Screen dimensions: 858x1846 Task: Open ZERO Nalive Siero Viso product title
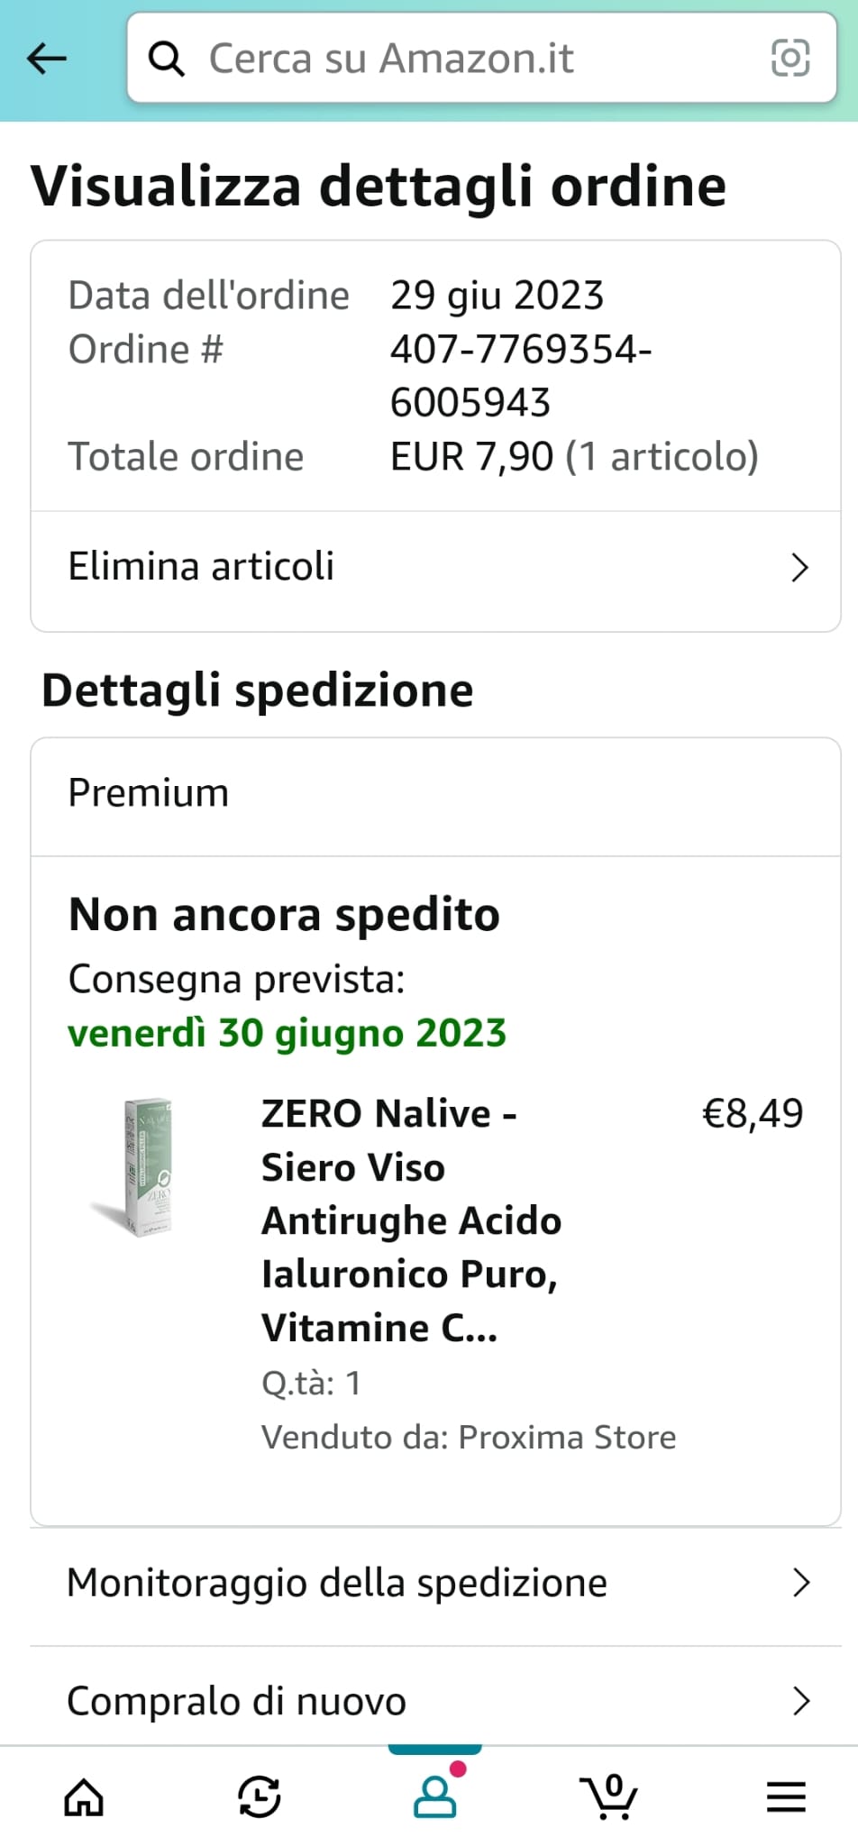click(x=411, y=1220)
